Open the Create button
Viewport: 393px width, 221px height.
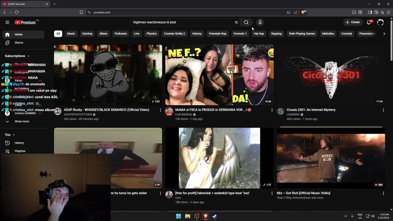pyautogui.click(x=352, y=22)
